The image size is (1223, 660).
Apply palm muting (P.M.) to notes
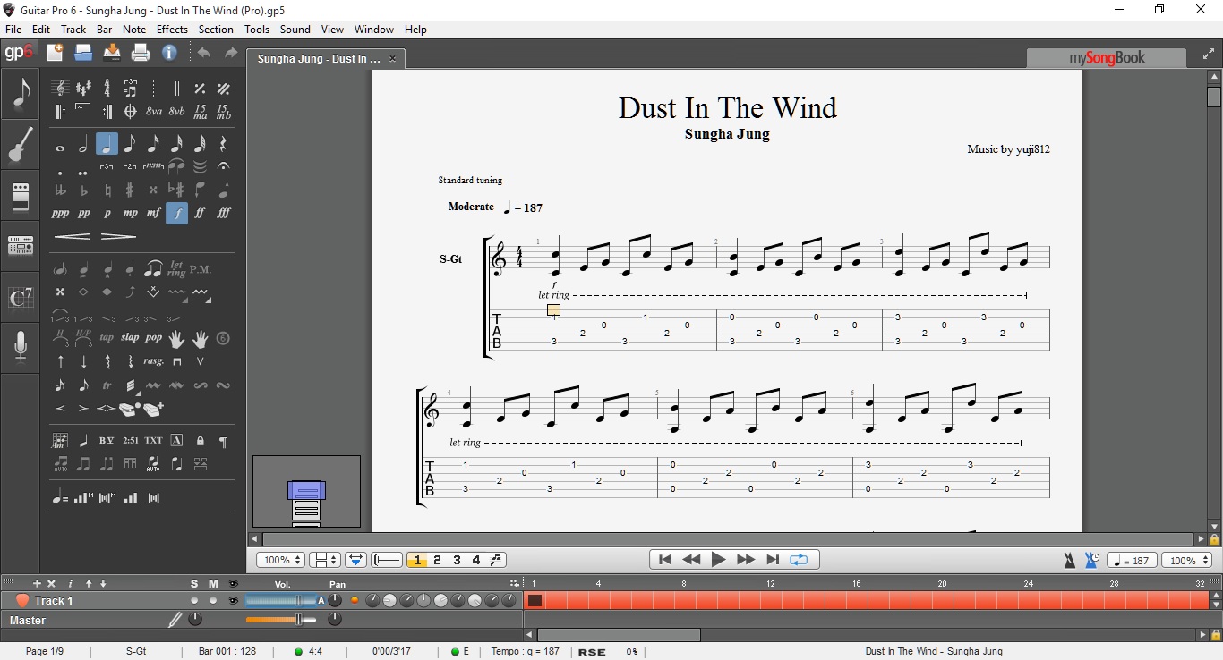202,269
